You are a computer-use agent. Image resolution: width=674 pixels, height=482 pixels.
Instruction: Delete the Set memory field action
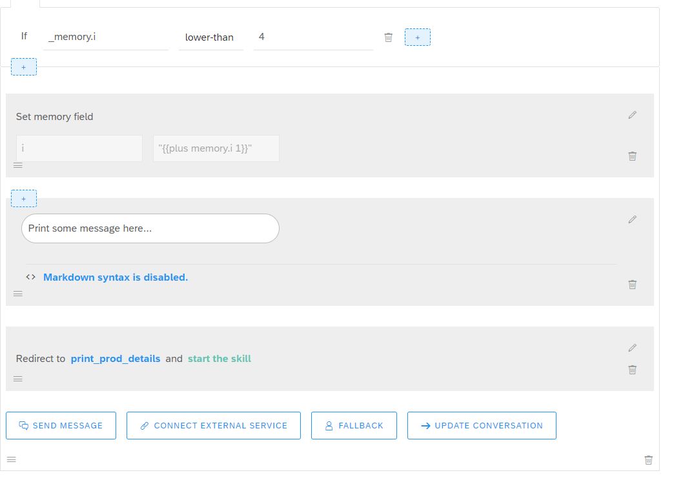point(632,156)
